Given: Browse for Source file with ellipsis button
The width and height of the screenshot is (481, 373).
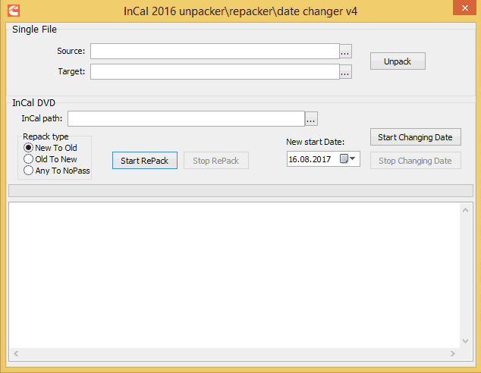Looking at the screenshot, I should point(345,52).
